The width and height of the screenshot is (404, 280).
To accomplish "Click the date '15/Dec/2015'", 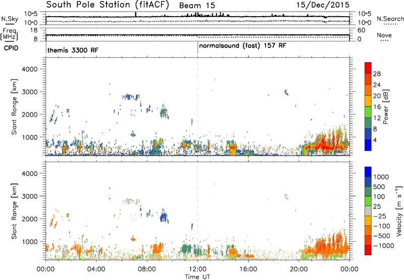I will coord(323,5).
